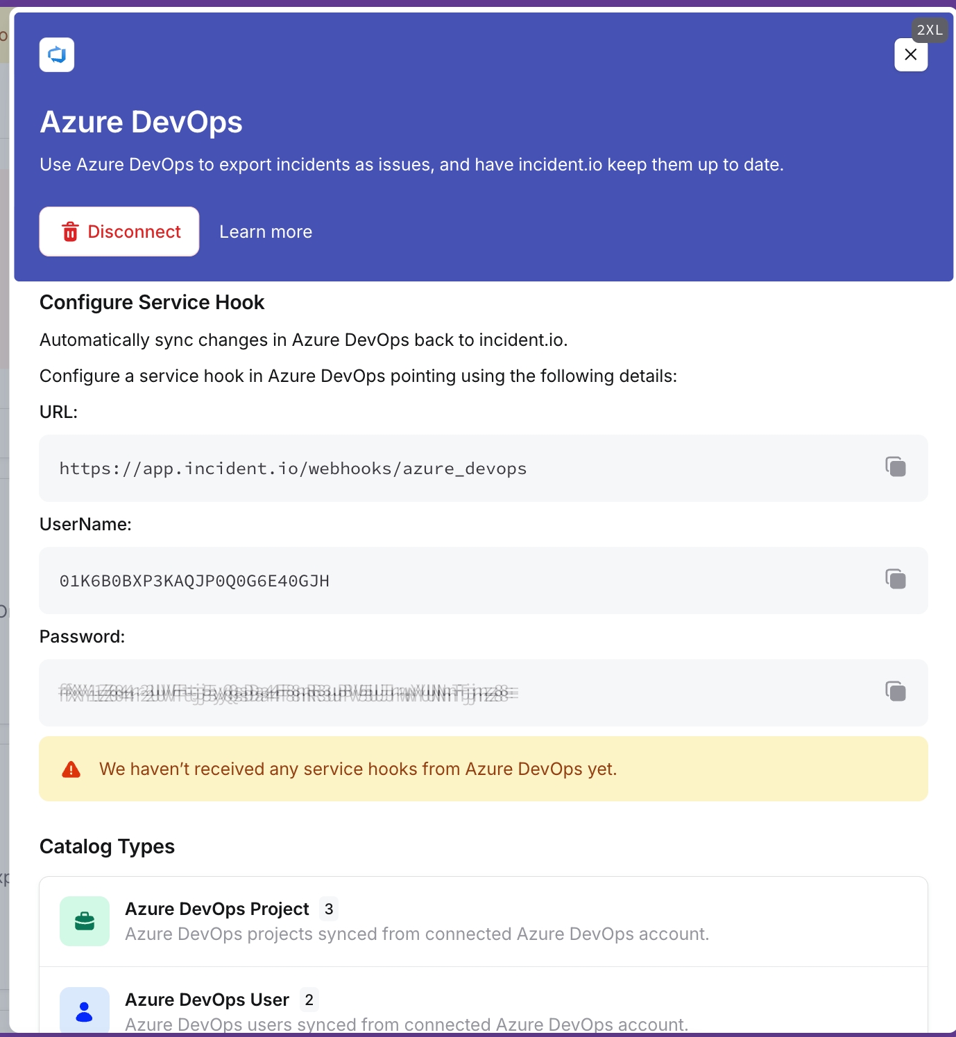Close the Azure DevOps integration panel
956x1037 pixels.
[x=911, y=55]
